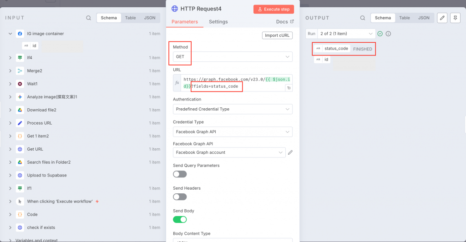
Task: Open the expression editor icon in the URL field corner
Action: coord(289,88)
